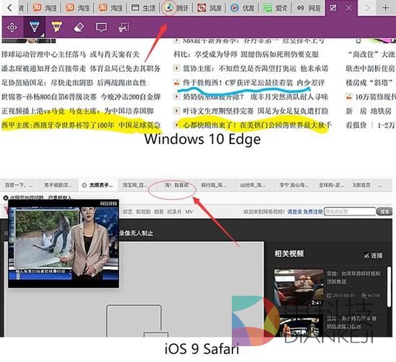The image size is (396, 362).
Task: Open Safari tab 淘! 我喜欢
Action: click(x=177, y=185)
